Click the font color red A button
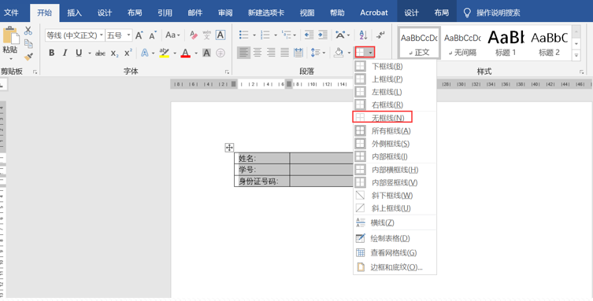 point(185,53)
